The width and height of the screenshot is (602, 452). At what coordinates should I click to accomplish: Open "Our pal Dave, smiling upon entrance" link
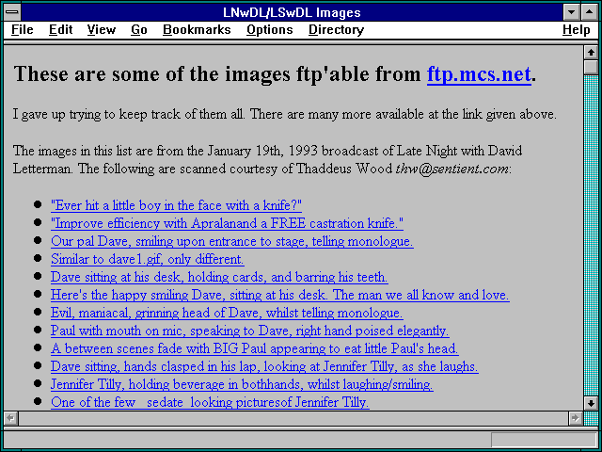[x=232, y=241]
